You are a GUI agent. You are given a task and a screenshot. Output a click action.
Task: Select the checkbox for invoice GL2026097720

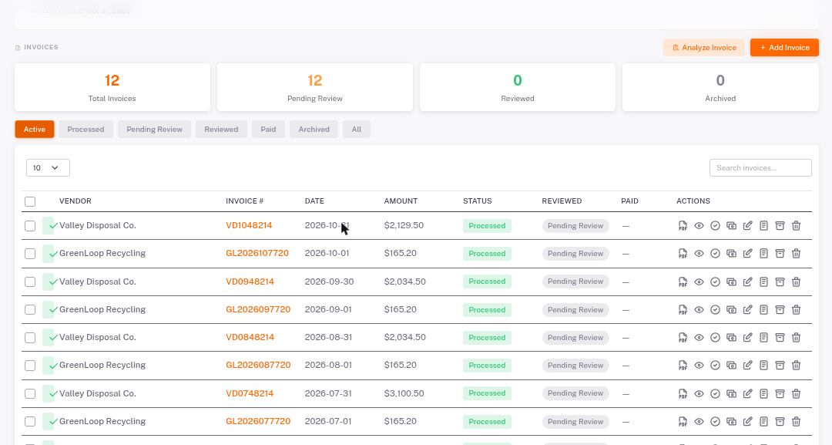30,309
